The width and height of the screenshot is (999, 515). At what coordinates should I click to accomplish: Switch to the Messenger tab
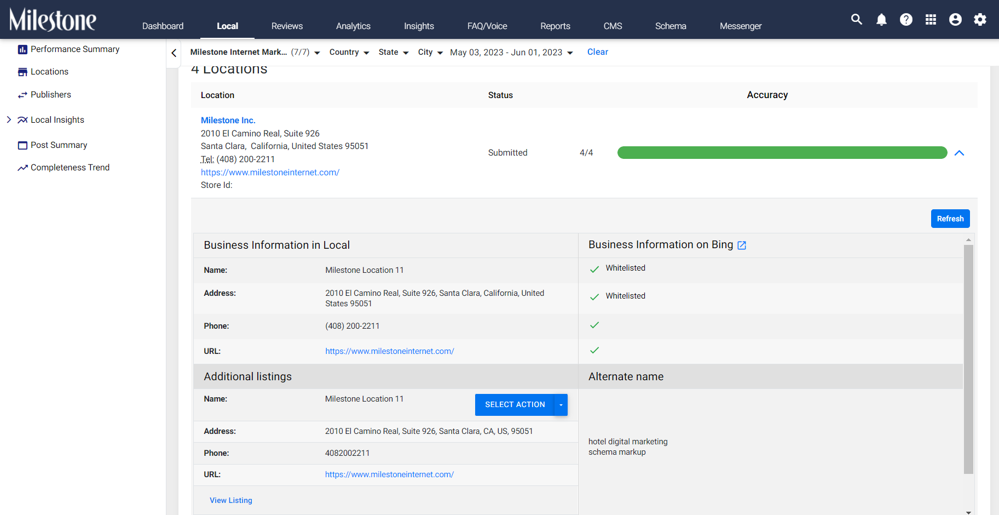click(741, 26)
